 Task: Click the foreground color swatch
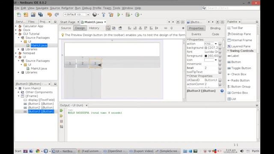206,56
